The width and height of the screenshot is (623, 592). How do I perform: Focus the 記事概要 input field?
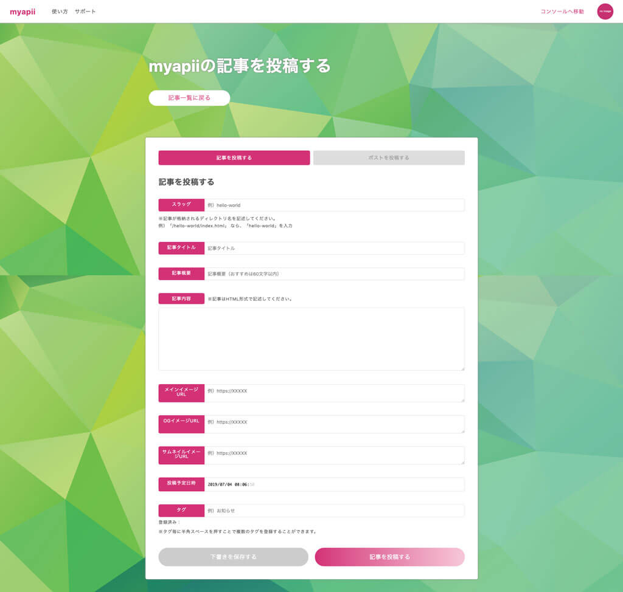334,274
